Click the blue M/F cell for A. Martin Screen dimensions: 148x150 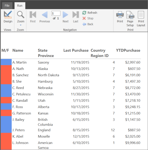click(x=6, y=62)
